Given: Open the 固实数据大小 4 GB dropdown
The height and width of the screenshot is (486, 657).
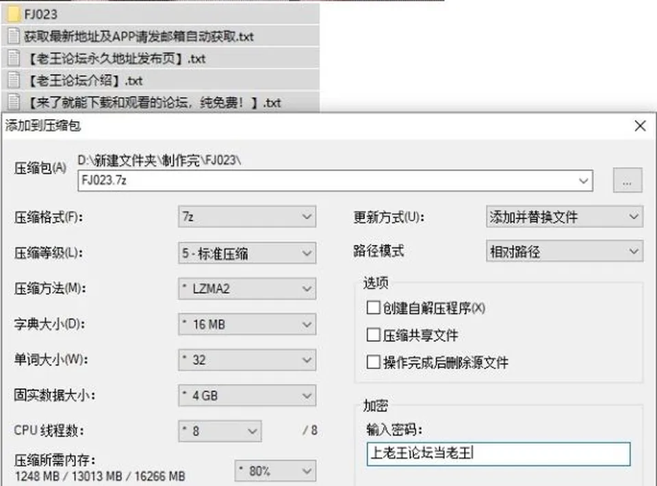Looking at the screenshot, I should 247,396.
